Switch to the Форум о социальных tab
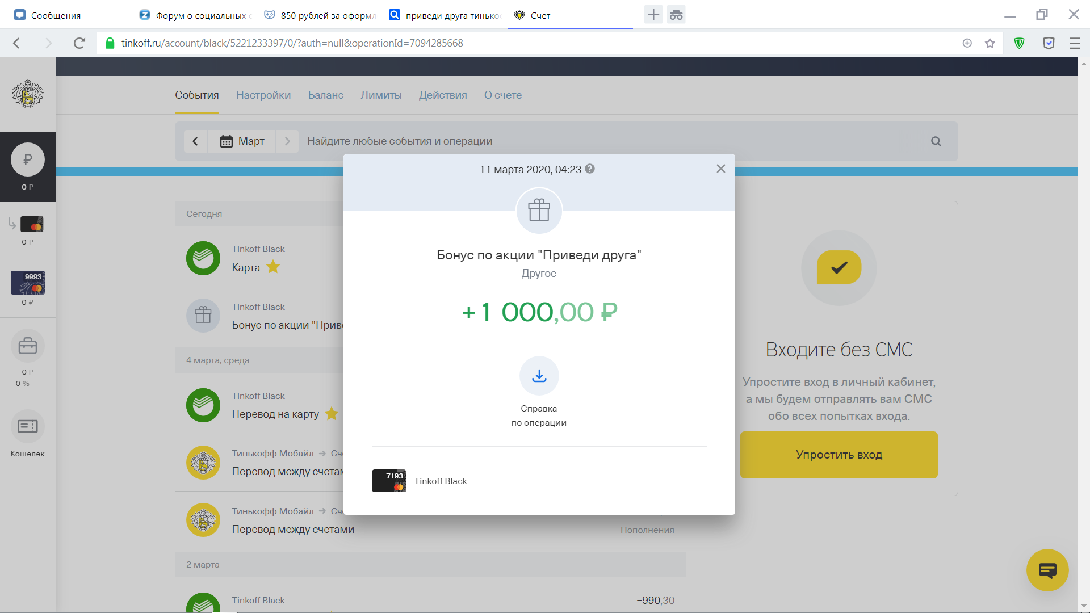The width and height of the screenshot is (1090, 613). point(196,15)
